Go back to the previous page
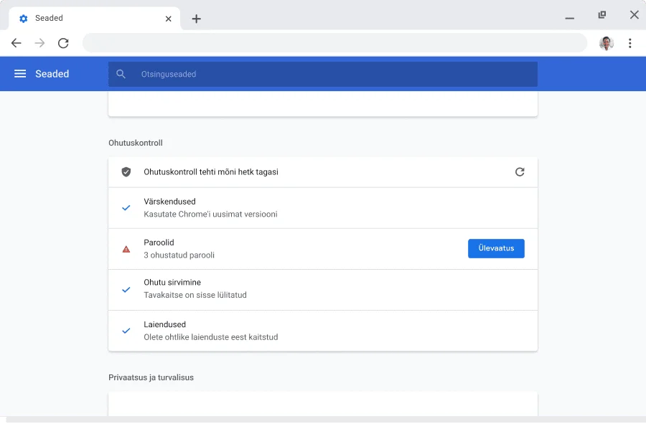Screen dimensions: 646x424 [x=16, y=43]
